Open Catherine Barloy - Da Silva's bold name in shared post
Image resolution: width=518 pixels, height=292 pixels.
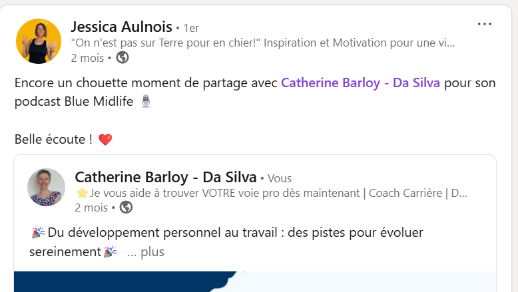(166, 177)
